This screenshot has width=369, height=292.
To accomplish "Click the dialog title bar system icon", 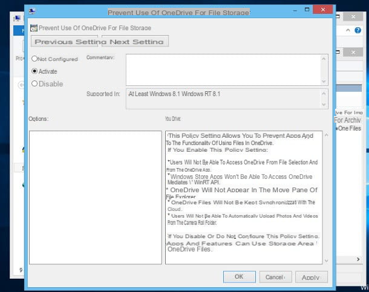I will click(x=32, y=11).
